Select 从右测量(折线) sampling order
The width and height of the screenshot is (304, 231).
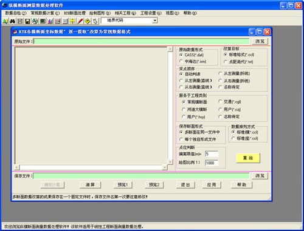click(x=234, y=81)
